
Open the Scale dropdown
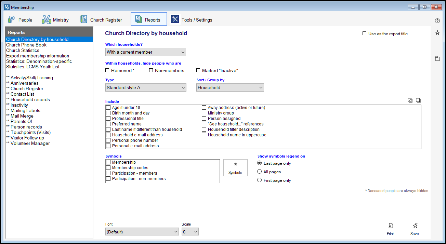pyautogui.click(x=190, y=232)
